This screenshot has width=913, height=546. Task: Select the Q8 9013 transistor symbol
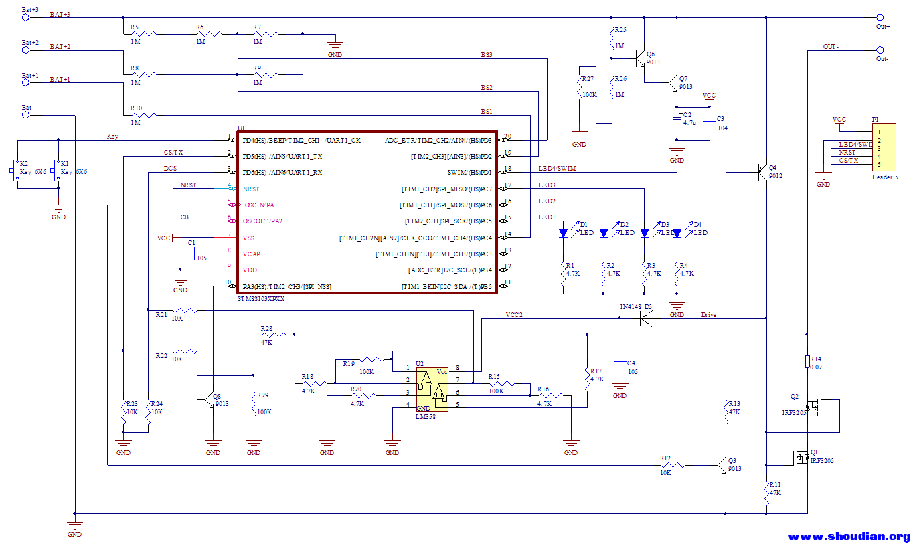pyautogui.click(x=208, y=399)
